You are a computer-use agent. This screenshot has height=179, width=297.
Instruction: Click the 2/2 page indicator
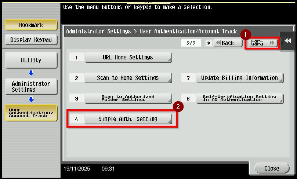pos(191,43)
